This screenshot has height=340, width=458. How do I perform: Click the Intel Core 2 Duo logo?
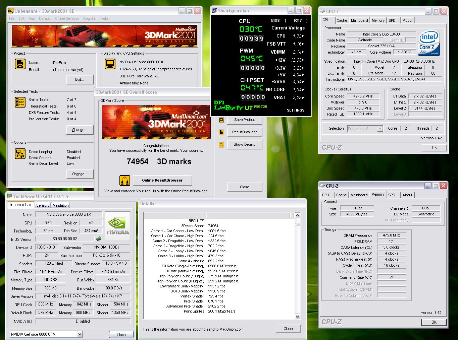pyautogui.click(x=429, y=43)
